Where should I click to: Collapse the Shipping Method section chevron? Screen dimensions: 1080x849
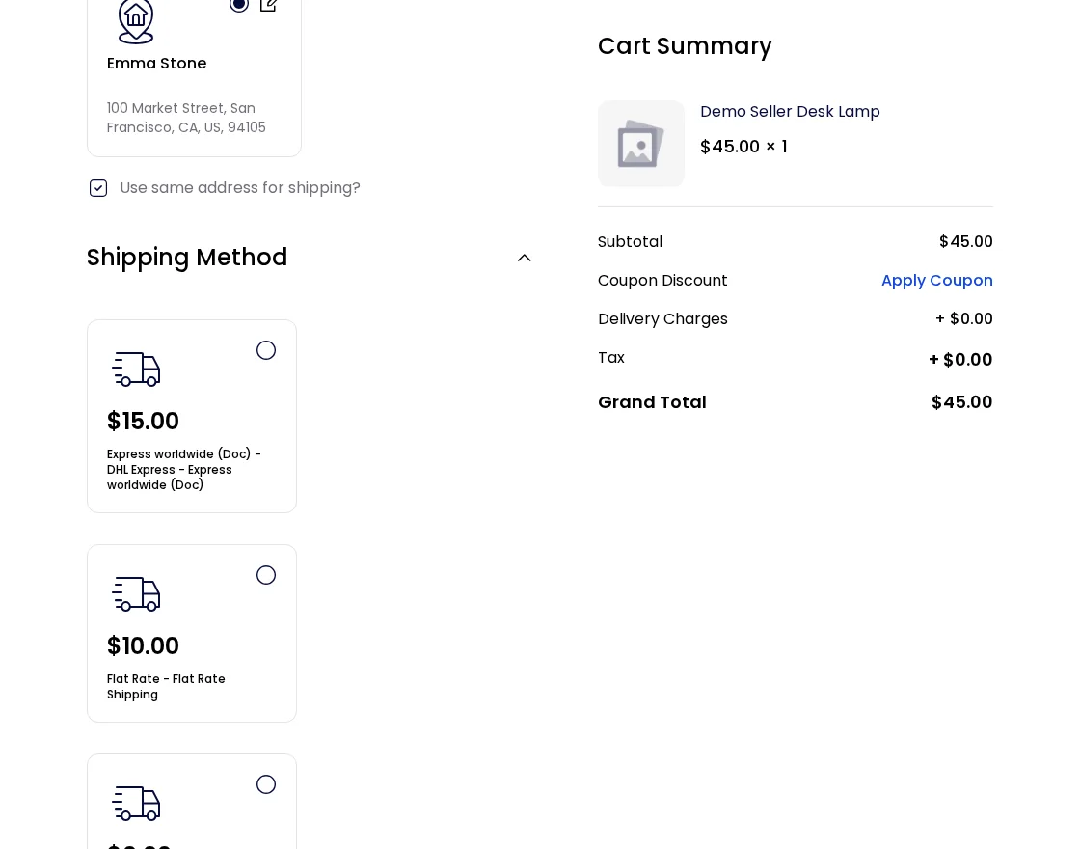pyautogui.click(x=525, y=258)
